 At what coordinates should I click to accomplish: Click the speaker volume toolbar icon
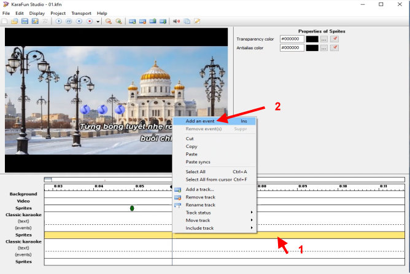click(176, 22)
